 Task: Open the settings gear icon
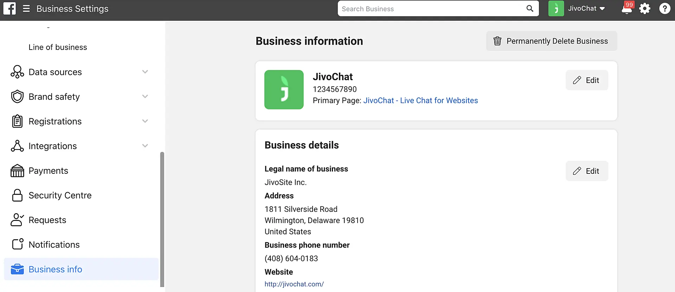pos(645,8)
